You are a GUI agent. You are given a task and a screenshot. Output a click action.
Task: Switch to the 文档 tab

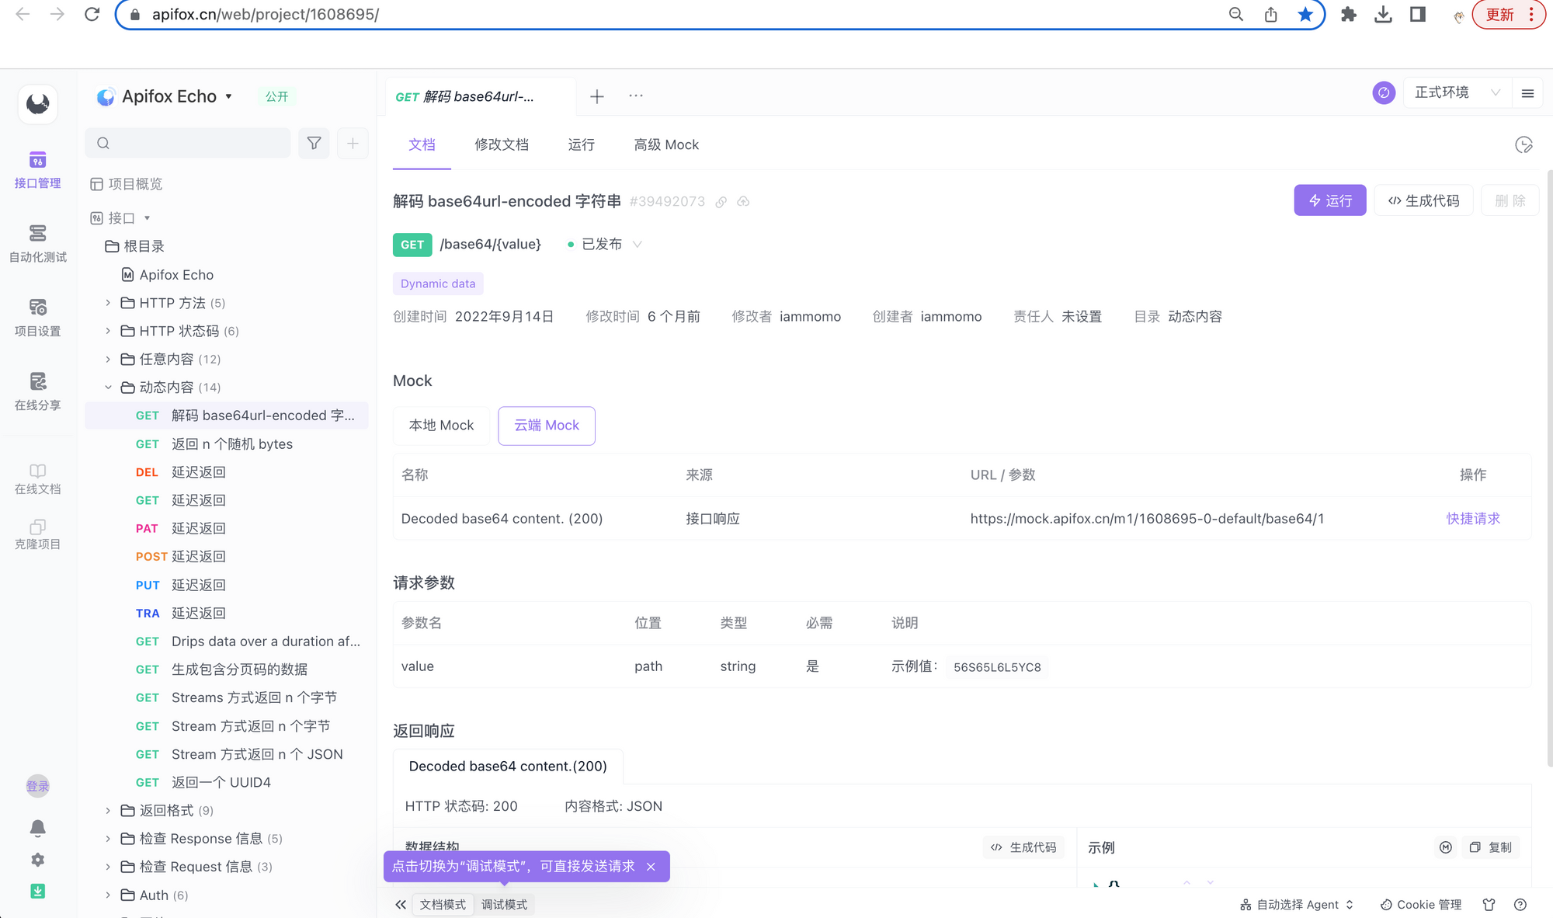pyautogui.click(x=422, y=145)
